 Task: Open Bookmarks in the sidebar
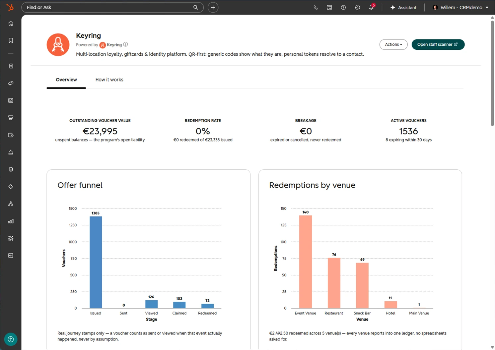pyautogui.click(x=11, y=40)
